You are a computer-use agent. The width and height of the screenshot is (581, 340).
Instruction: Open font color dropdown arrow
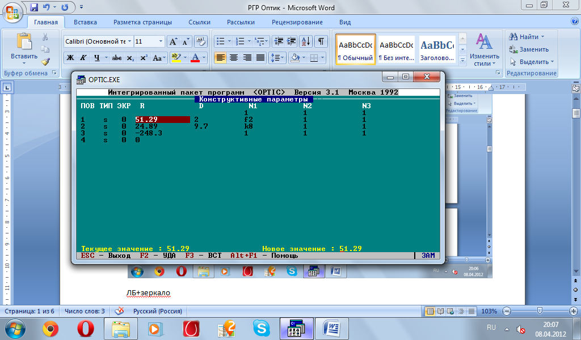204,58
